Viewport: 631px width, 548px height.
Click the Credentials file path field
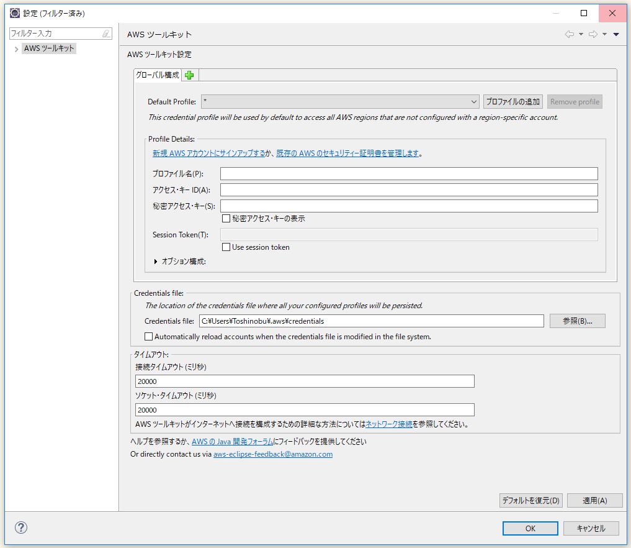tap(372, 321)
